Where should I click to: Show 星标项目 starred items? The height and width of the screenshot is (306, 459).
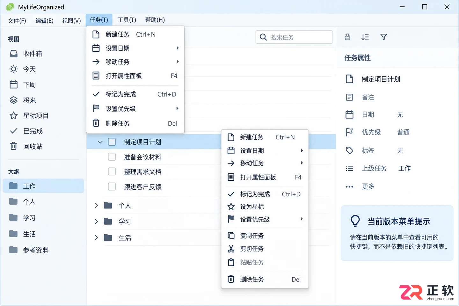tap(43, 115)
